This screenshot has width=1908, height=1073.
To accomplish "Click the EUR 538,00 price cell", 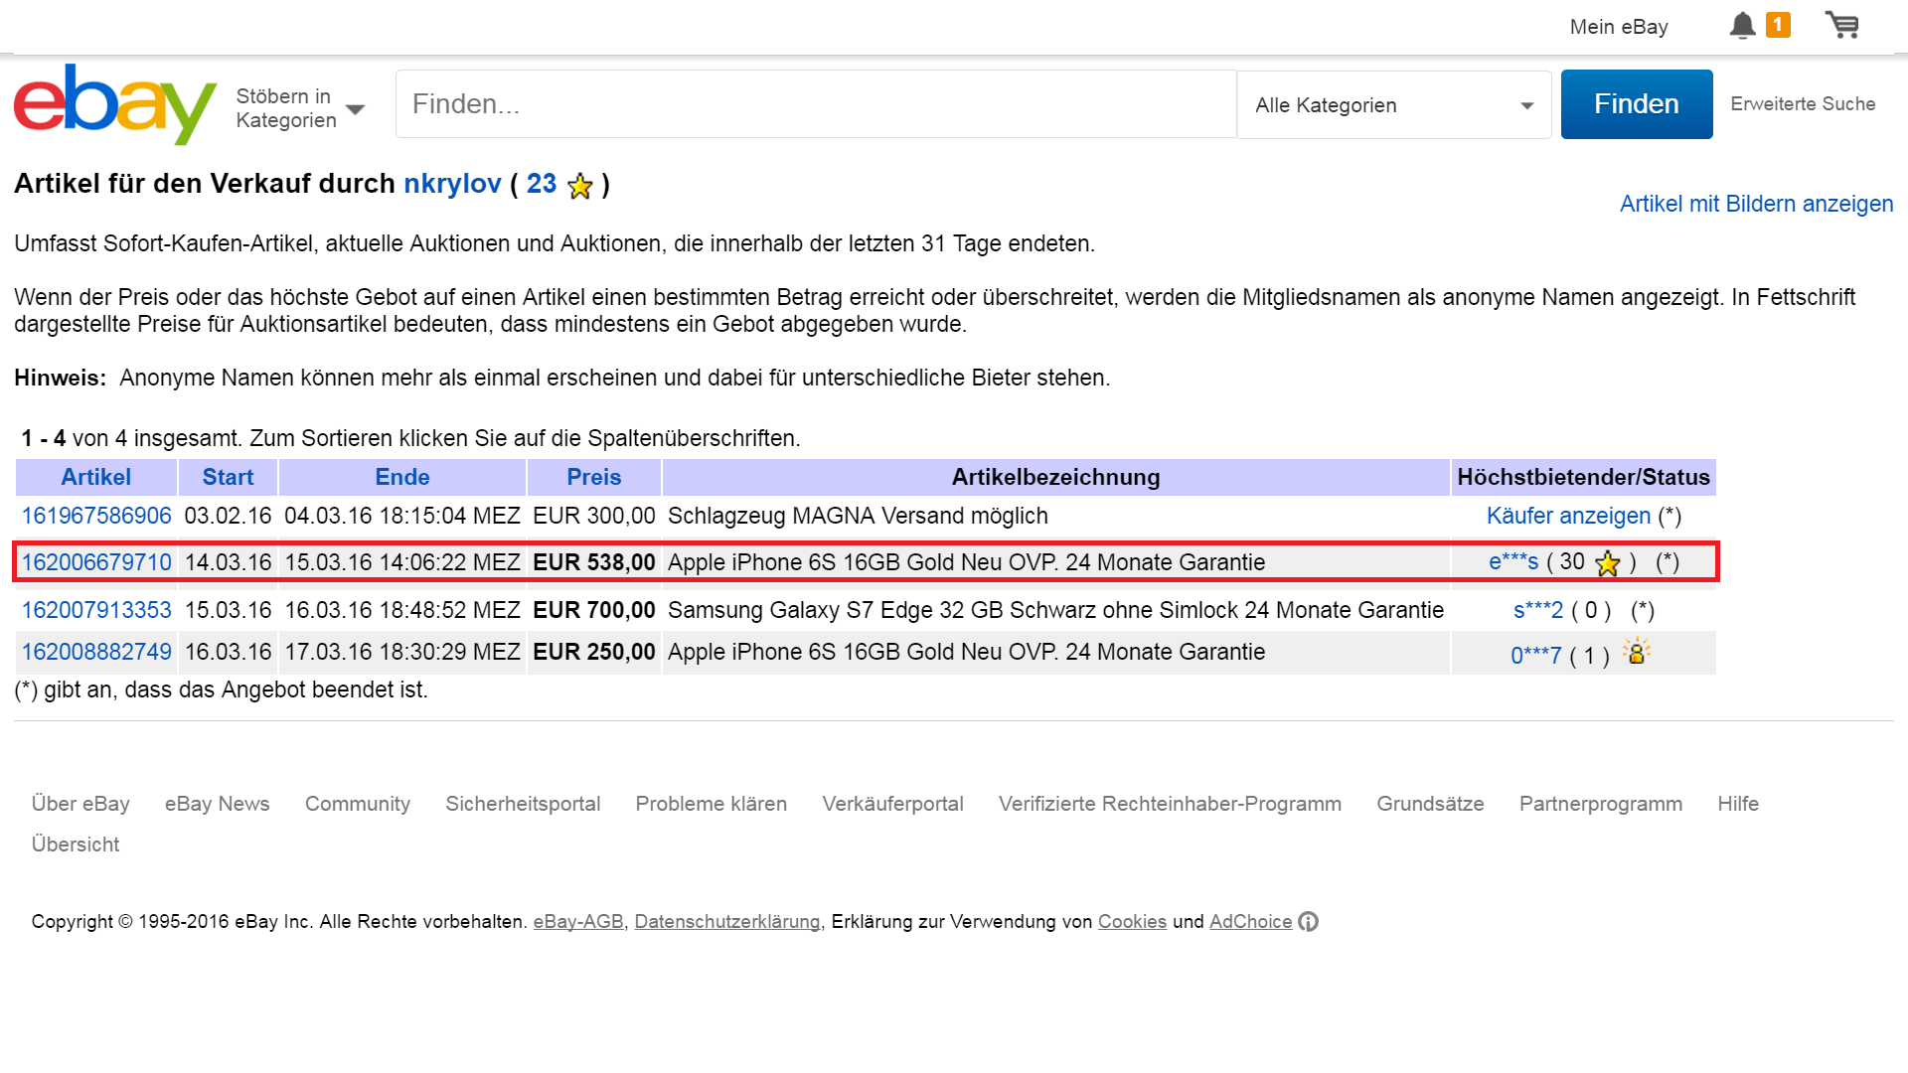I will pyautogui.click(x=594, y=562).
